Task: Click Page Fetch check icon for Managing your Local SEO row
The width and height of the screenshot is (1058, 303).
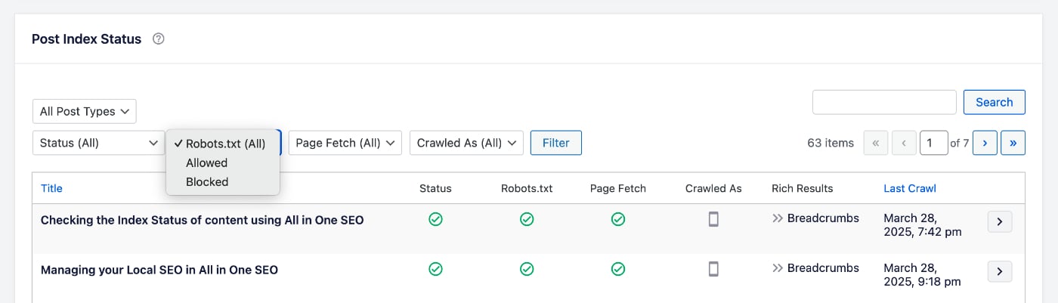Action: click(x=618, y=269)
